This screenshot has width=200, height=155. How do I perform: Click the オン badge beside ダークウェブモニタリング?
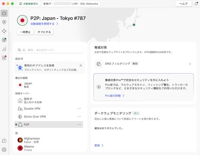click(x=136, y=113)
